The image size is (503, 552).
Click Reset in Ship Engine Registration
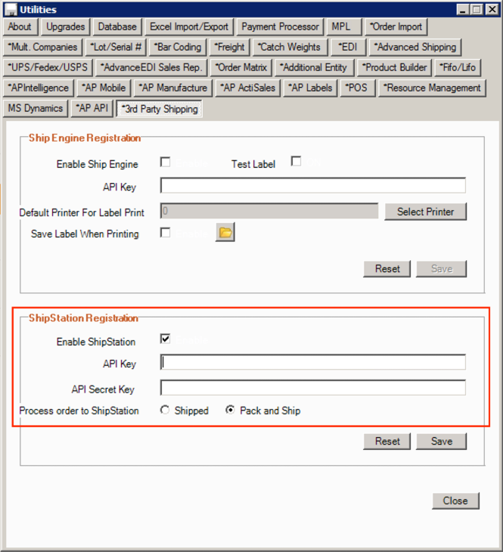click(387, 268)
